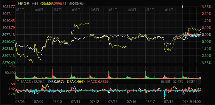Image resolution: width=215 pixels, height=105 pixels.
Task: Select the 分时 chart mode label
Action: point(35,4)
